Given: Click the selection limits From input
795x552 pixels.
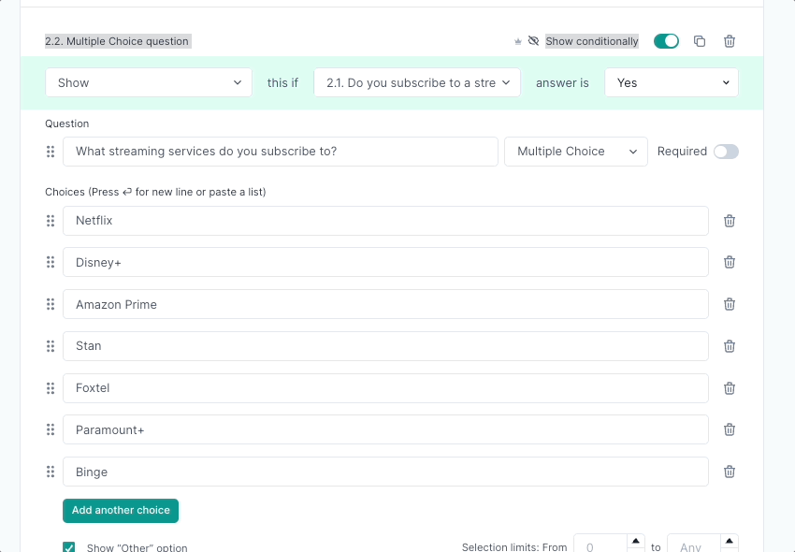Looking at the screenshot, I should click(x=600, y=545).
